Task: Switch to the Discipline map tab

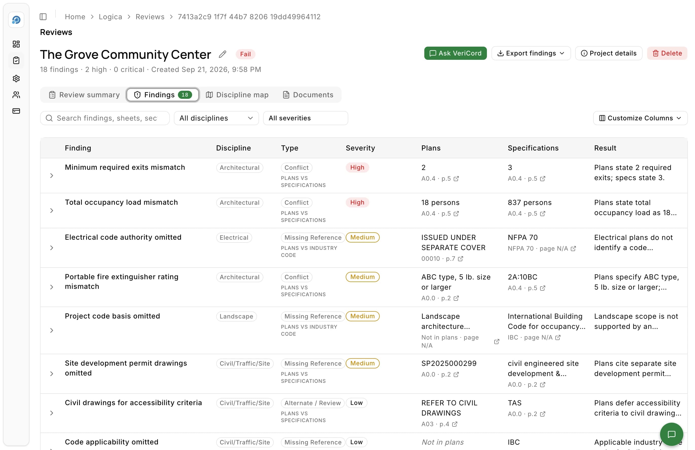Action: click(x=237, y=95)
